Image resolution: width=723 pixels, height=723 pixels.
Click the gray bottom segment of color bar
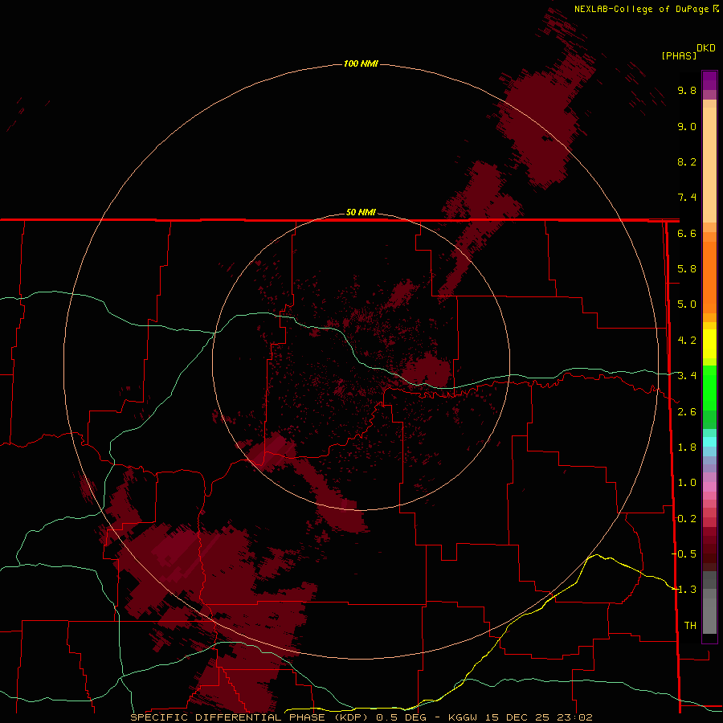709,615
